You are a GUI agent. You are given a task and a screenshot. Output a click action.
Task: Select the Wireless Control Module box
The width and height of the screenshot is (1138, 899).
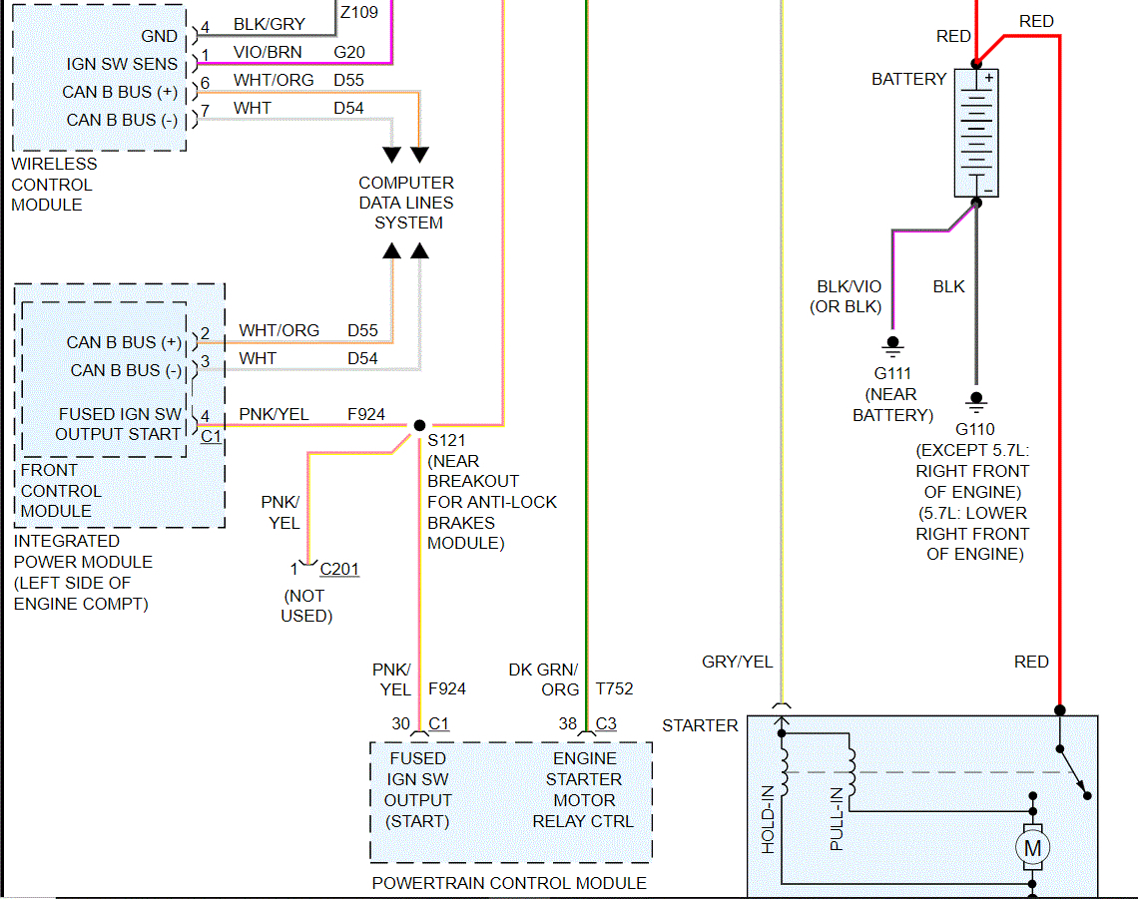tap(100, 77)
